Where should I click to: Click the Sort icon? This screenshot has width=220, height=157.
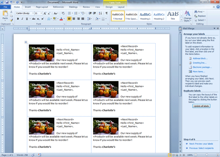coord(100,13)
